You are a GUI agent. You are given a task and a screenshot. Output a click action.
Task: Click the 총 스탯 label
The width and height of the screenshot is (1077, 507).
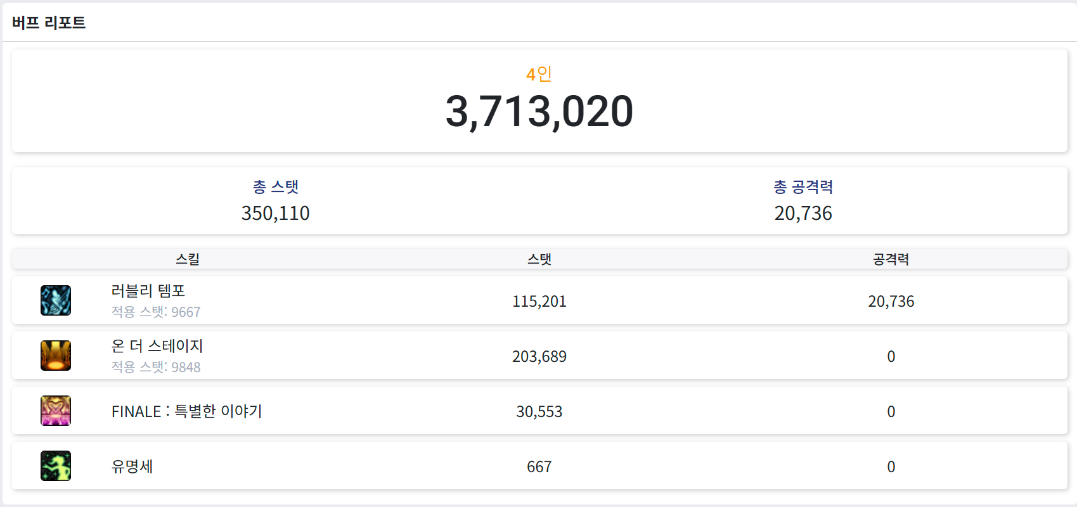[x=275, y=187]
